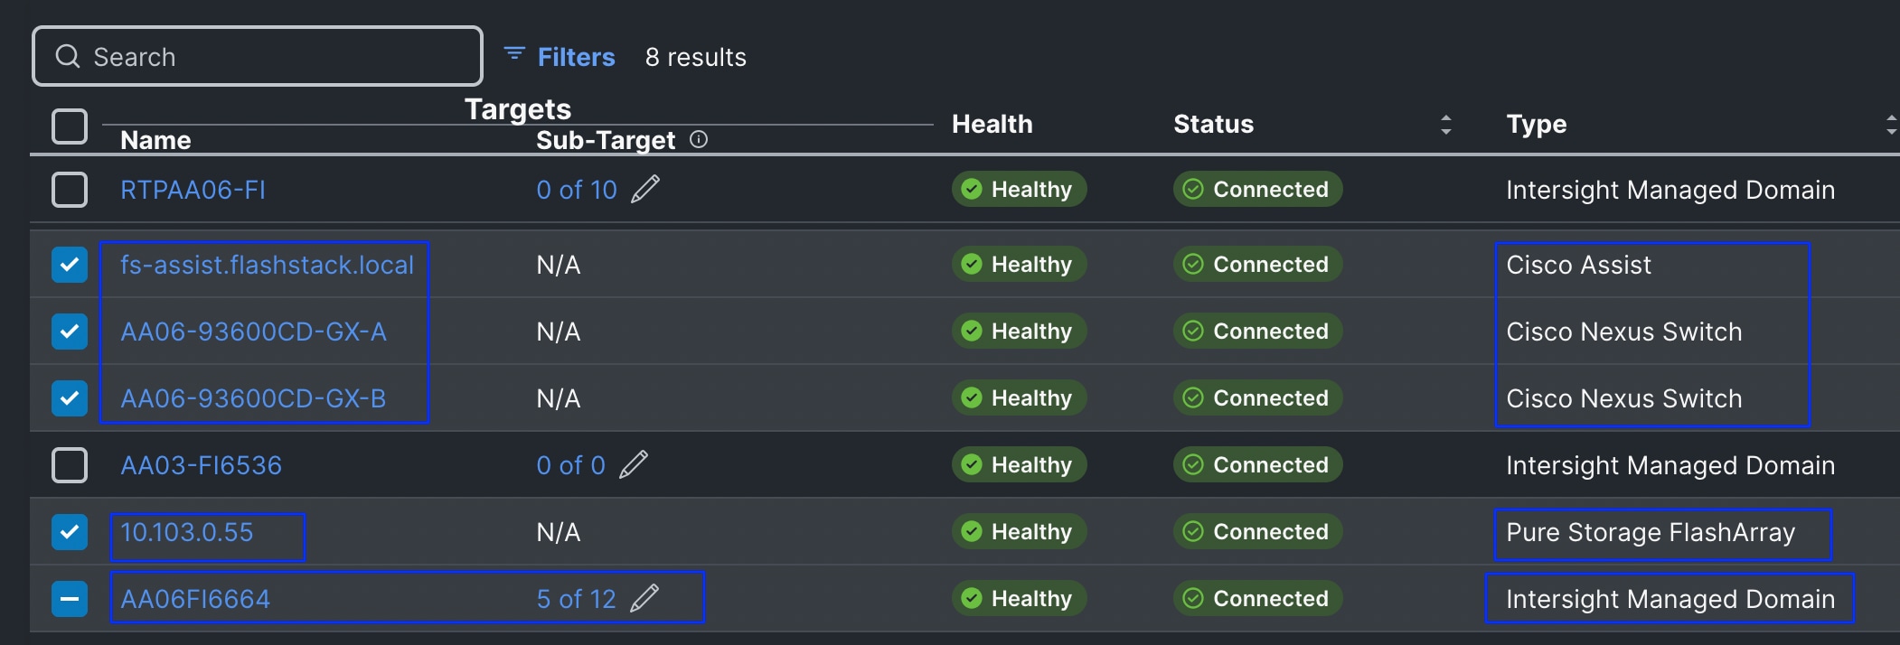Click the Type column sort control

point(1891,124)
